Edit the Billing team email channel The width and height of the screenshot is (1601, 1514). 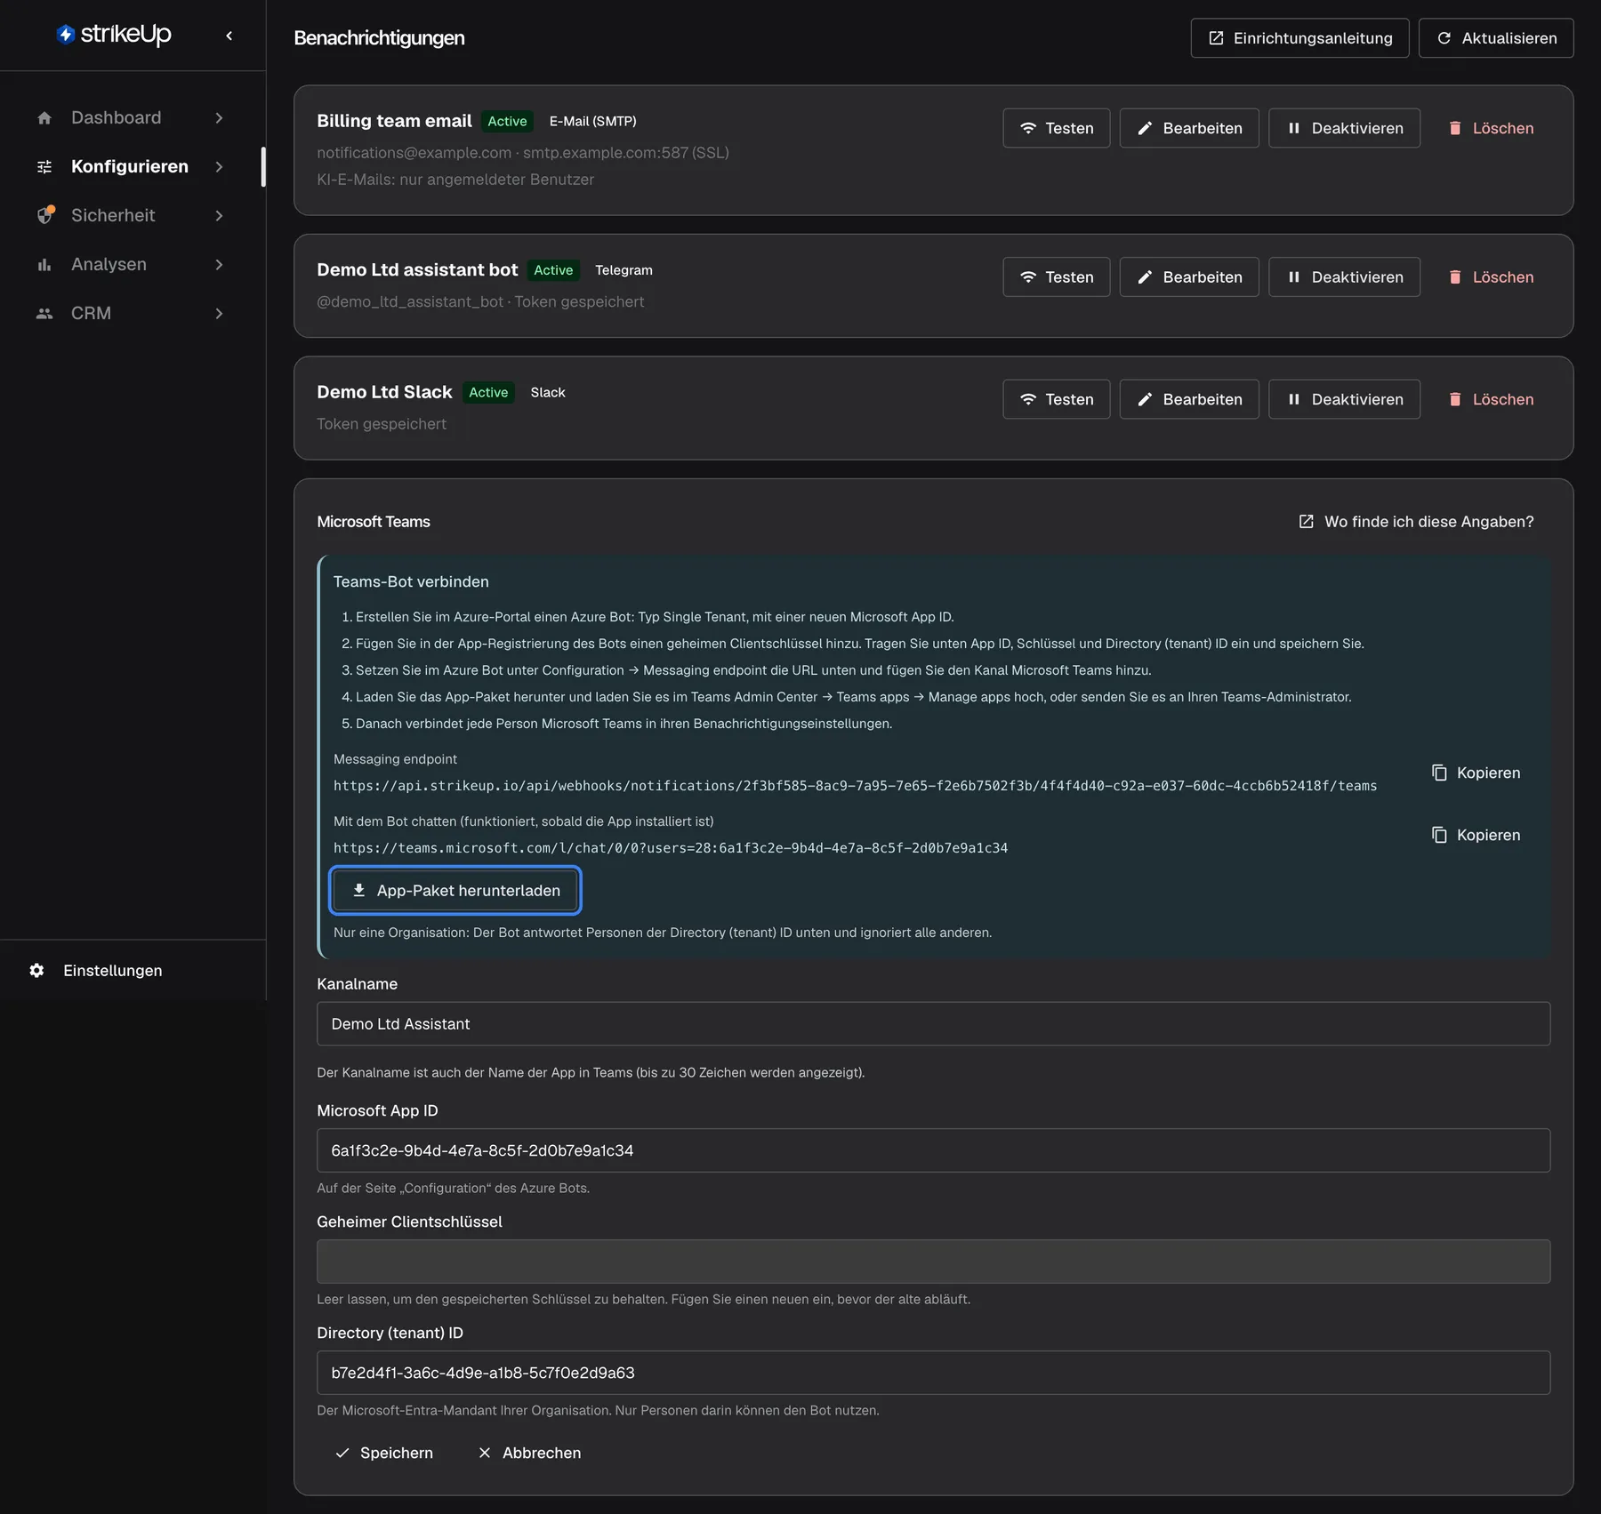pyautogui.click(x=1189, y=128)
